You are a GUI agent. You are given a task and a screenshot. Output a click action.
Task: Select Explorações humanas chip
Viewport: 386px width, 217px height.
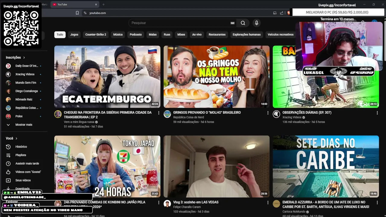[247, 35]
